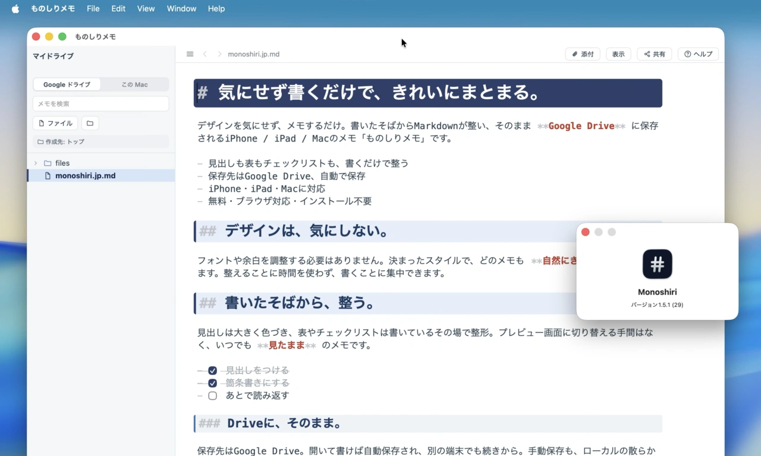Click the heading Driveに、そのまま。
Image resolution: width=761 pixels, height=456 pixels.
[284, 423]
